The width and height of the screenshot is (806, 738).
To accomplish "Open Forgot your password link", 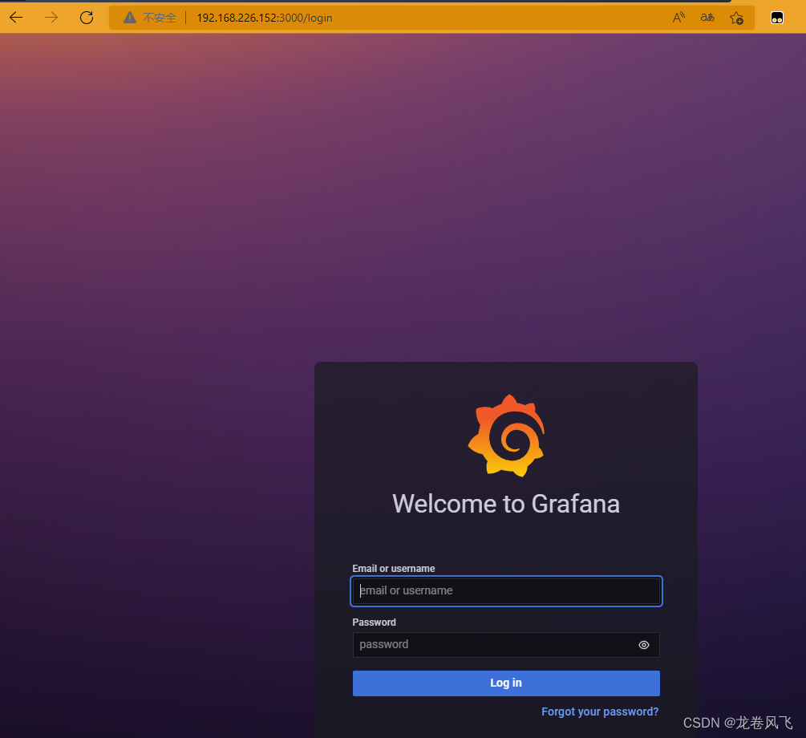I will point(600,712).
